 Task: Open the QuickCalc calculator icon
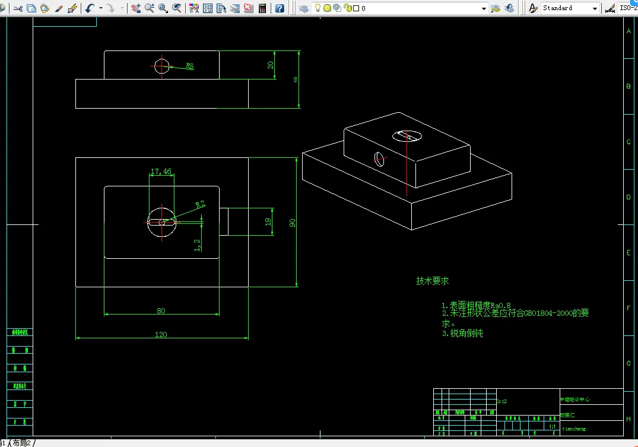coord(262,8)
